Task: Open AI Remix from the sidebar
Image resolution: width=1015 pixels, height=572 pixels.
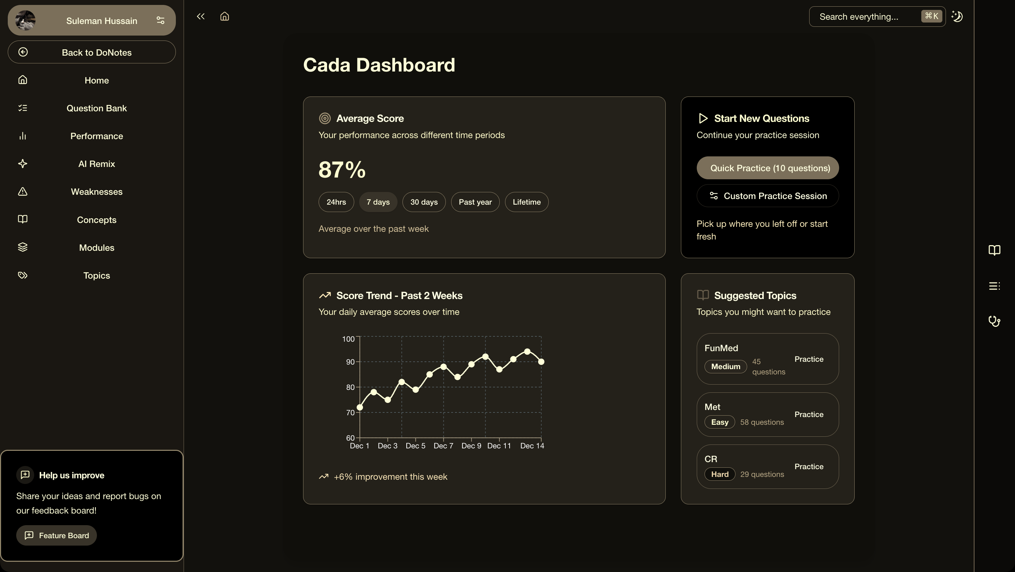Action: (97, 164)
